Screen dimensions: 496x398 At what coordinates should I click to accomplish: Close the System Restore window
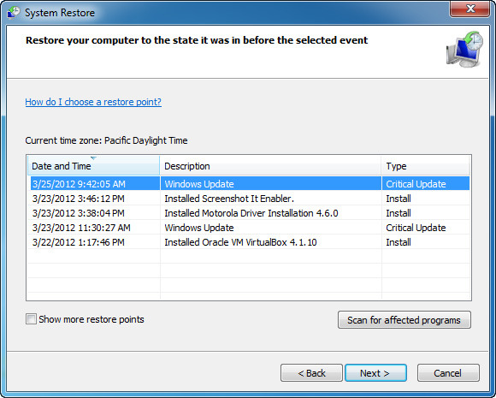[x=469, y=9]
